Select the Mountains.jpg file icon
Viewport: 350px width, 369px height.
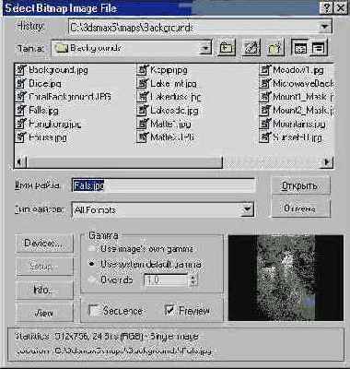pyautogui.click(x=265, y=124)
